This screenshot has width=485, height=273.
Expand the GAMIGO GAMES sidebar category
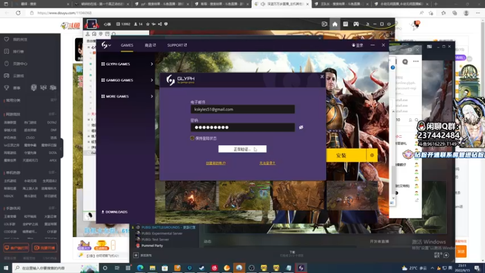127,80
